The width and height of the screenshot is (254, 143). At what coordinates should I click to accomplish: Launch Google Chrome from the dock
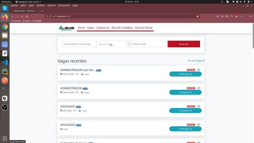click(5, 27)
